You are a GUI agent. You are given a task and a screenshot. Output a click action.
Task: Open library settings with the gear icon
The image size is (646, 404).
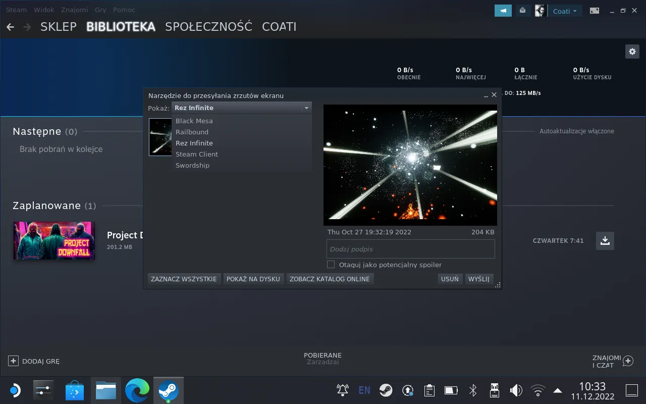click(632, 51)
